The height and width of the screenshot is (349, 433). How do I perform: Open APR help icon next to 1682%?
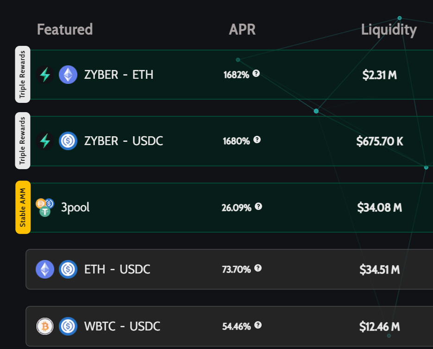(256, 74)
